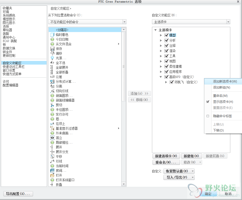Screen dimensions: 242x200
Task: Click the 孤立 eye icon
Action: (52, 138)
